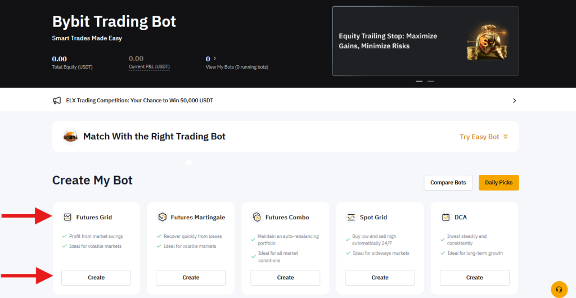Click 'Profit from market swings' text

click(x=96, y=236)
